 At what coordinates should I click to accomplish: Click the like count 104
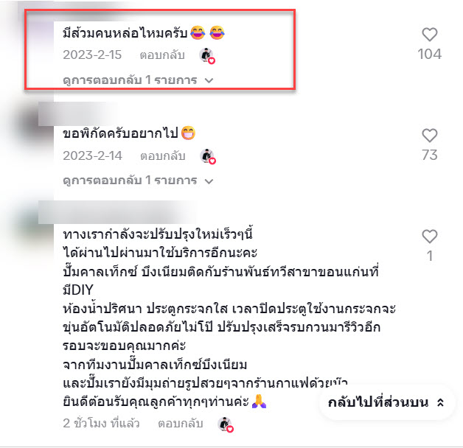[x=429, y=55]
